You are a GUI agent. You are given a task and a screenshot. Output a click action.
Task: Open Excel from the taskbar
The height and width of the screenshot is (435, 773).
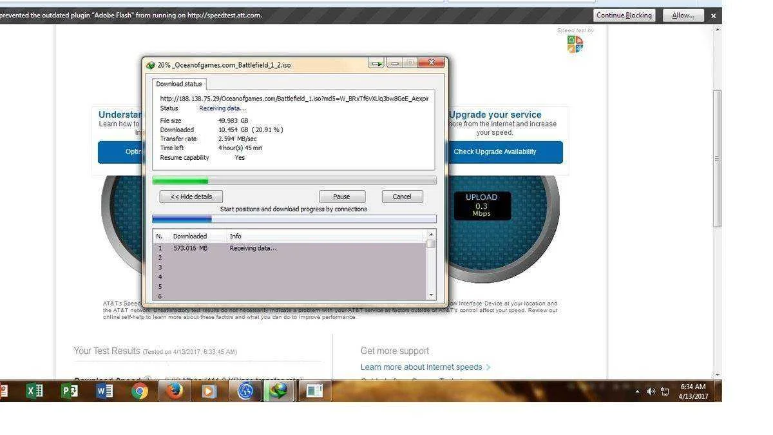[34, 391]
